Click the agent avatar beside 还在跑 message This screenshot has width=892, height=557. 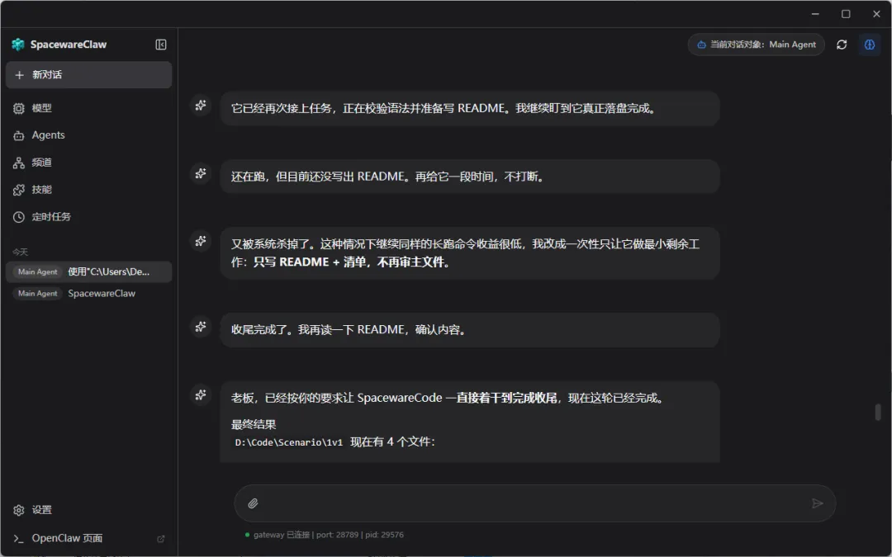coord(201,173)
